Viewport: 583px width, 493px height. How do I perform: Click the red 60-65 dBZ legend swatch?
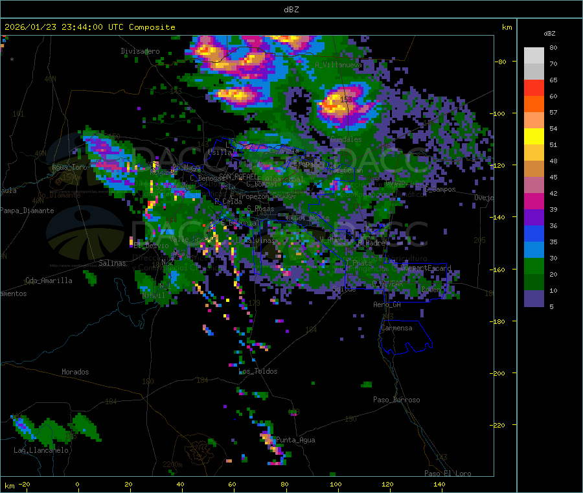click(x=534, y=87)
